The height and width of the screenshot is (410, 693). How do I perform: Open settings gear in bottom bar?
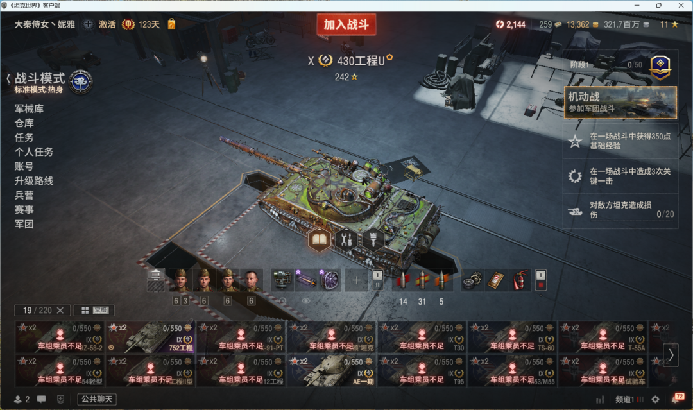click(655, 399)
